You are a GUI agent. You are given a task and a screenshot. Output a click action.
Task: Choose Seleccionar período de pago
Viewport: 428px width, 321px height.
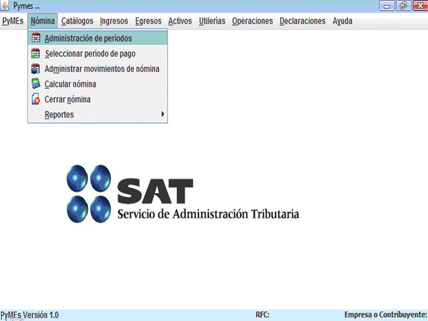pos(98,53)
